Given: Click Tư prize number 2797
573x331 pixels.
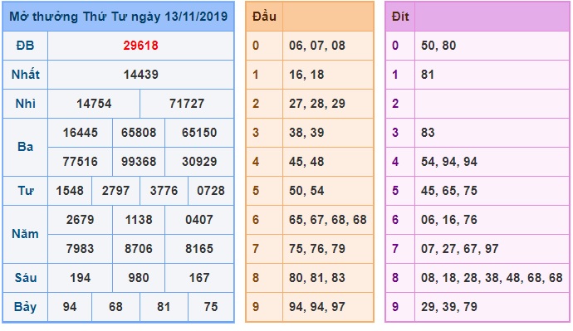Looking at the screenshot, I should 115,191.
